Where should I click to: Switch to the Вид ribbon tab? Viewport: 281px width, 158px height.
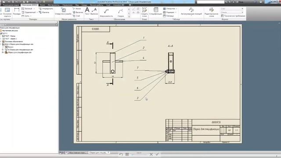[x=77, y=5]
